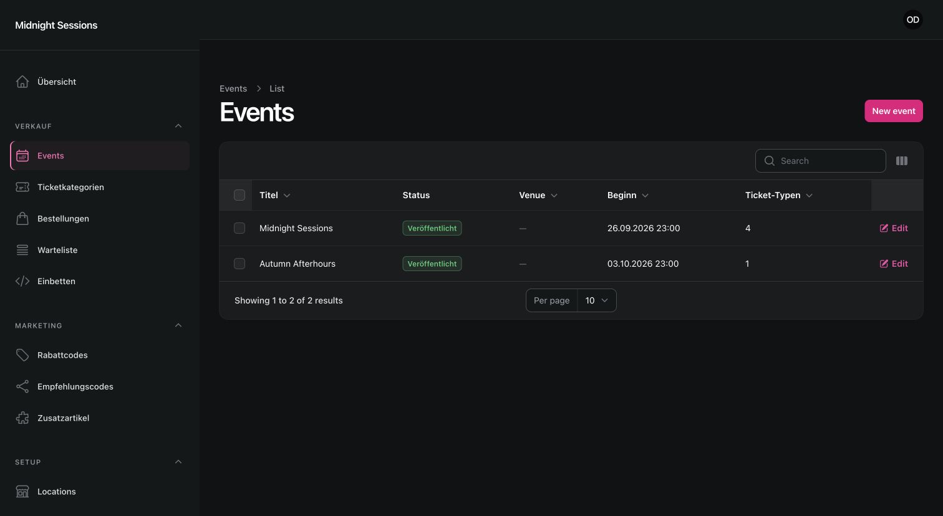
Task: Click the puzzle piece icon beside Zusatzartikel
Action: pos(22,418)
